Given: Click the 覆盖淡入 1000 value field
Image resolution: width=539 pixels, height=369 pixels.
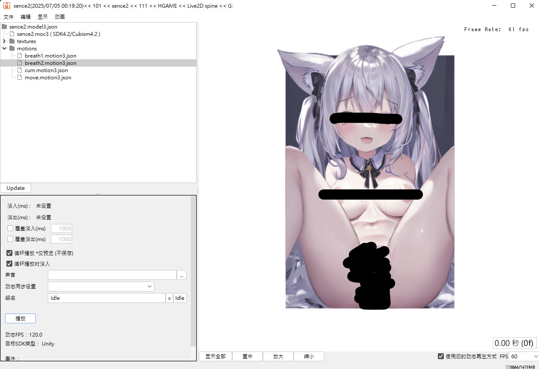Looking at the screenshot, I should tap(61, 228).
